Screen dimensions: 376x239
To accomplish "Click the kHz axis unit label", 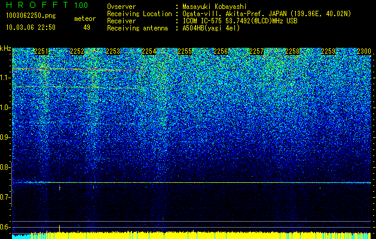I will point(5,48).
